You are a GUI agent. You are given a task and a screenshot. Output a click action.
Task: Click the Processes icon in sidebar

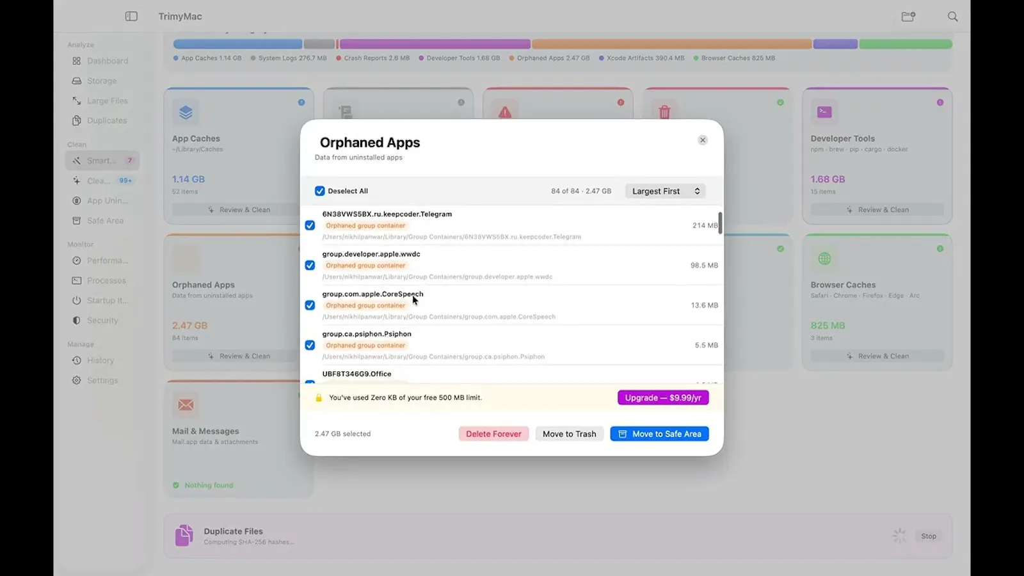[x=77, y=280]
